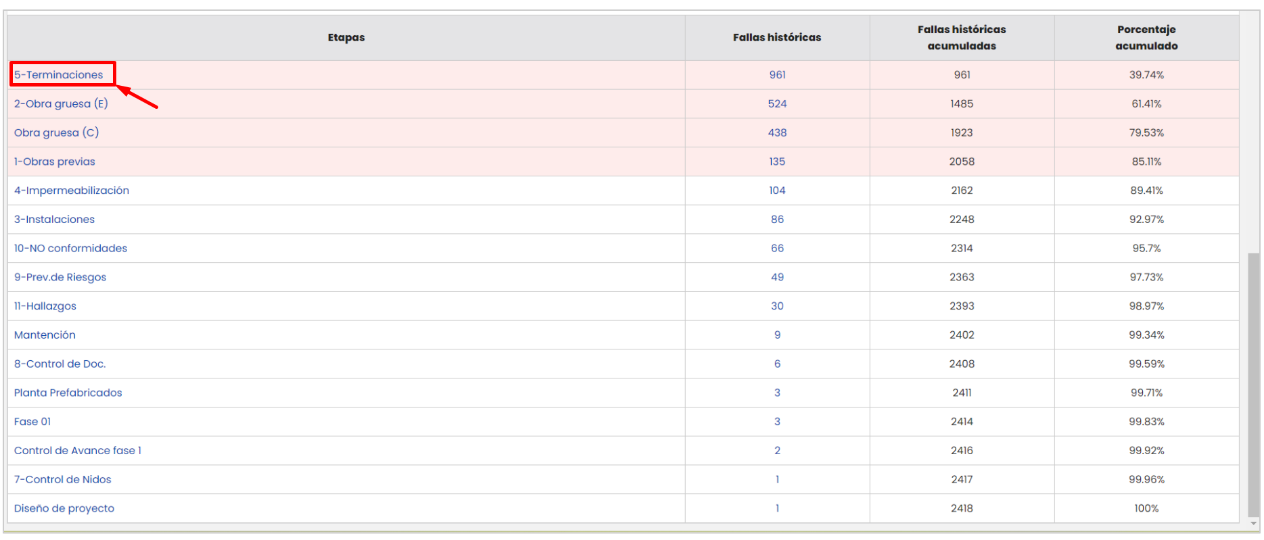Click the 7-Control de Nidos link
Viewport: 1264px width, 540px height.
[63, 480]
